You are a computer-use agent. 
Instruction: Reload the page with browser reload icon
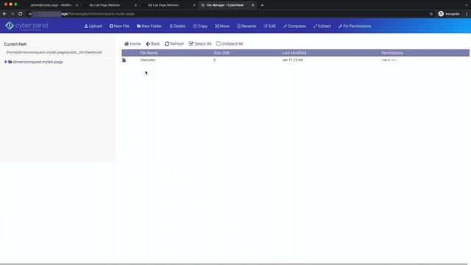click(x=20, y=14)
